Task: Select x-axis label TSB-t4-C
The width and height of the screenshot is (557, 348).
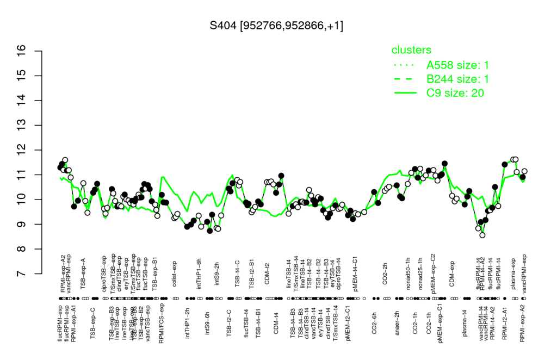Action: click(238, 275)
